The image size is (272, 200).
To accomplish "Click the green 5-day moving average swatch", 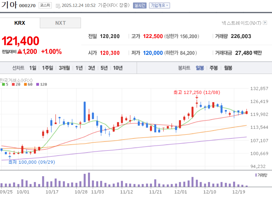I will (x=3, y=84).
